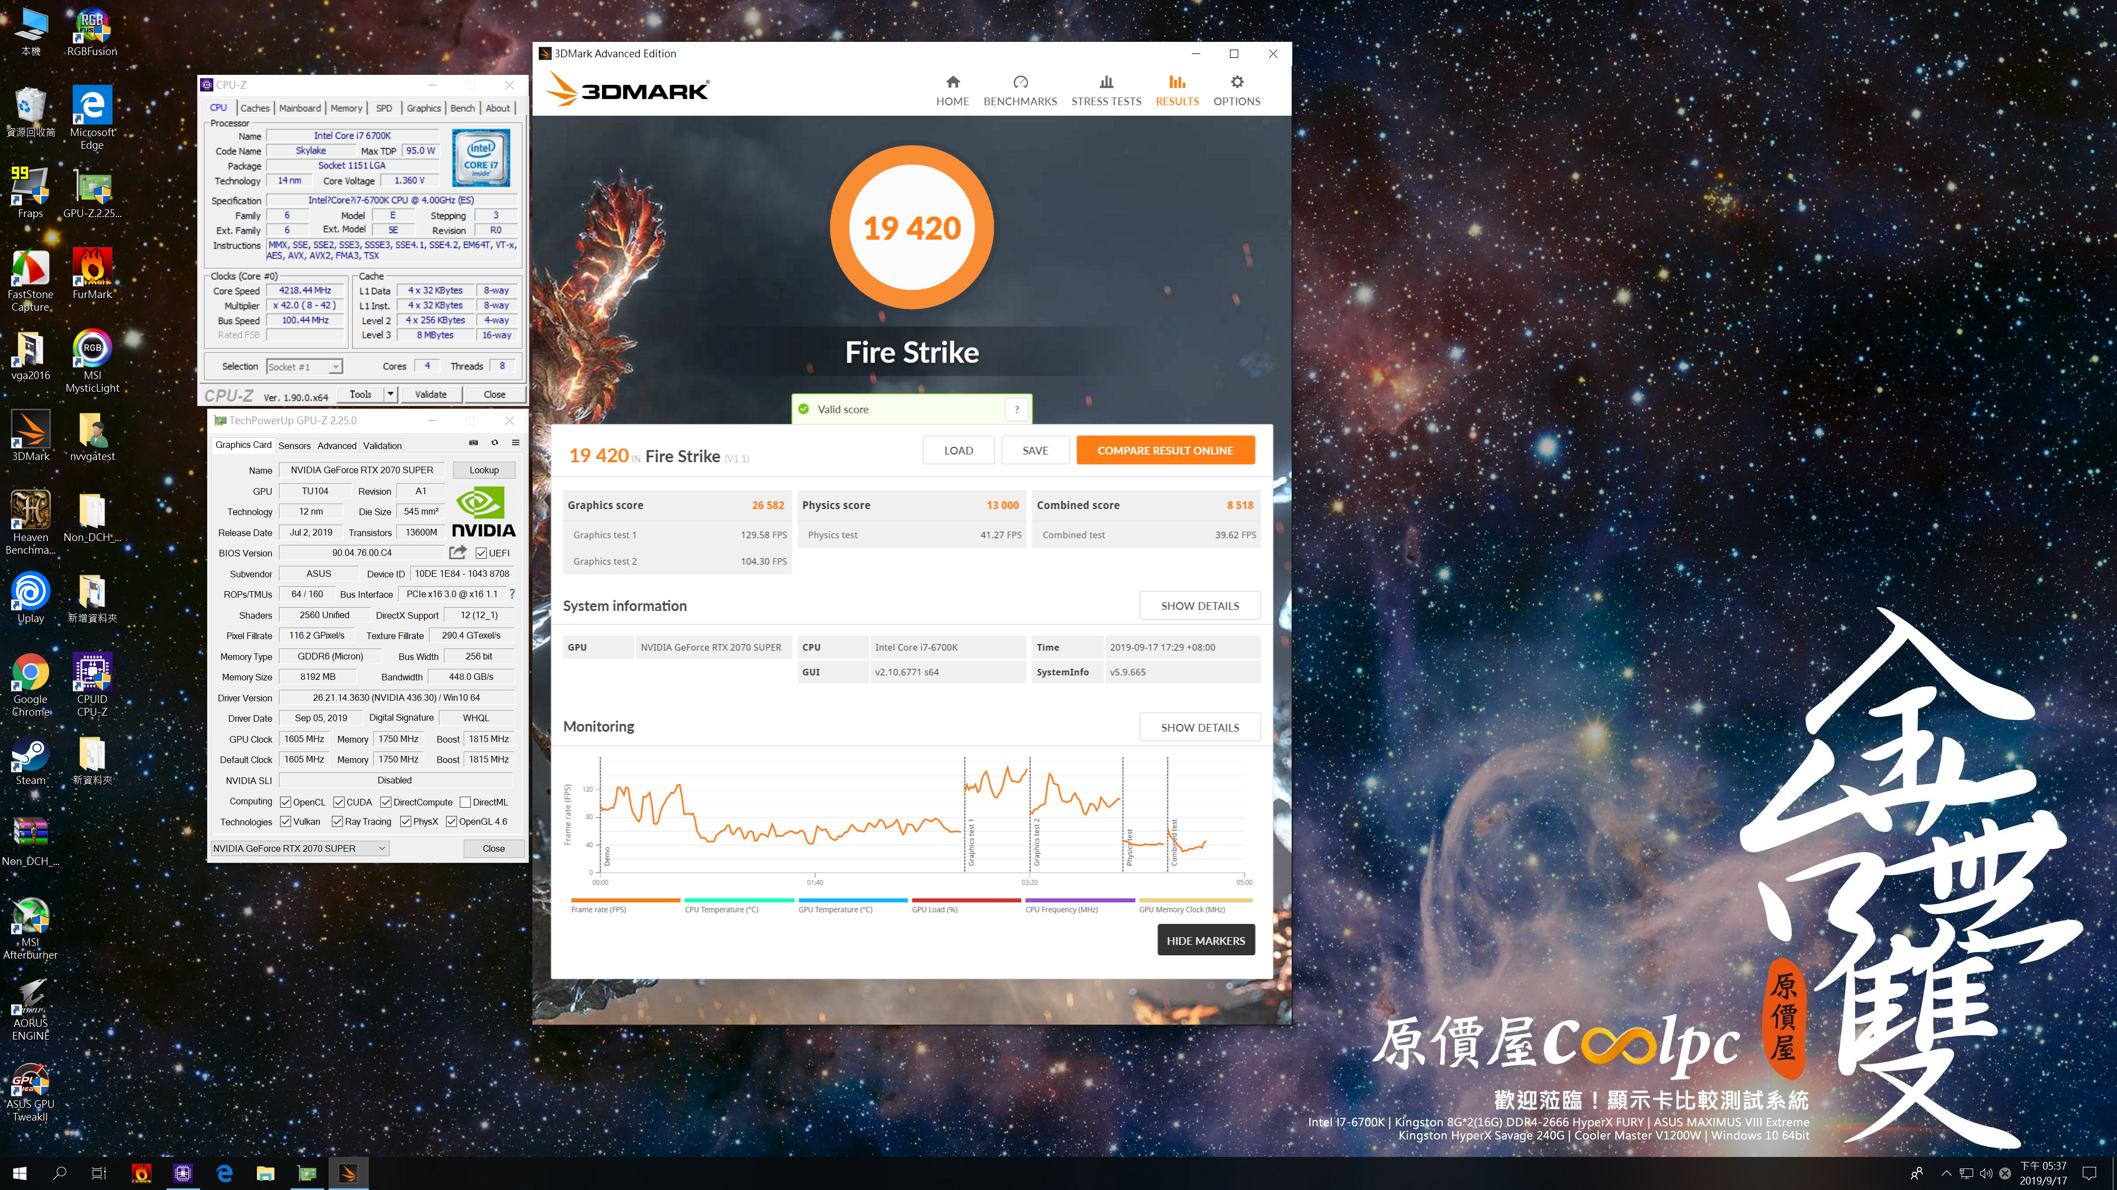
Task: Click the CPU-Z Validate button
Action: 431,394
